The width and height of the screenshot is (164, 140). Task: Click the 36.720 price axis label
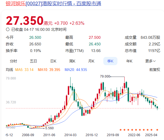click(x=11, y=102)
